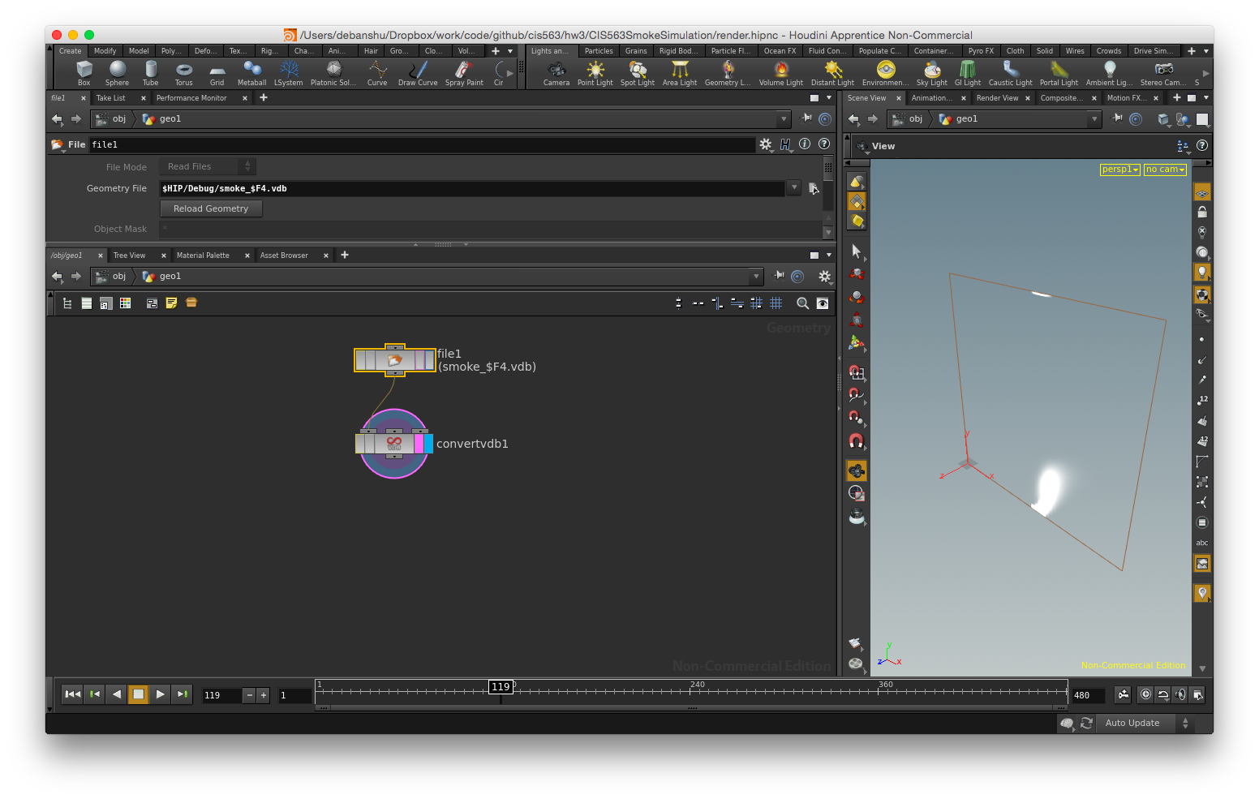Step forward one frame
1259x799 pixels.
point(183,694)
